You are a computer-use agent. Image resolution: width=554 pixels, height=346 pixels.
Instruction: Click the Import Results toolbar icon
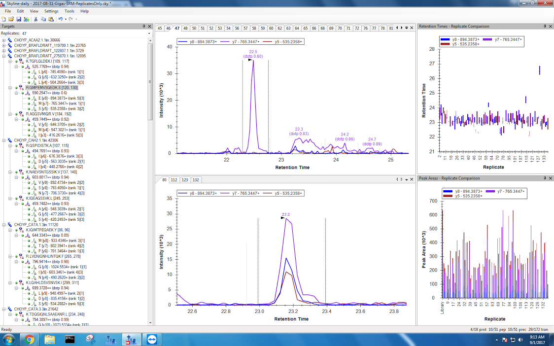26,19
